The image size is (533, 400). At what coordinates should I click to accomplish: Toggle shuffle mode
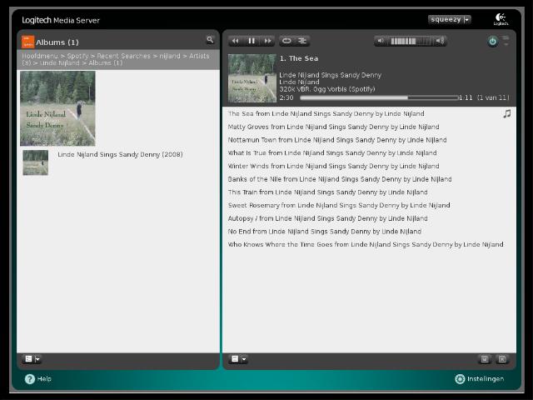pos(301,41)
